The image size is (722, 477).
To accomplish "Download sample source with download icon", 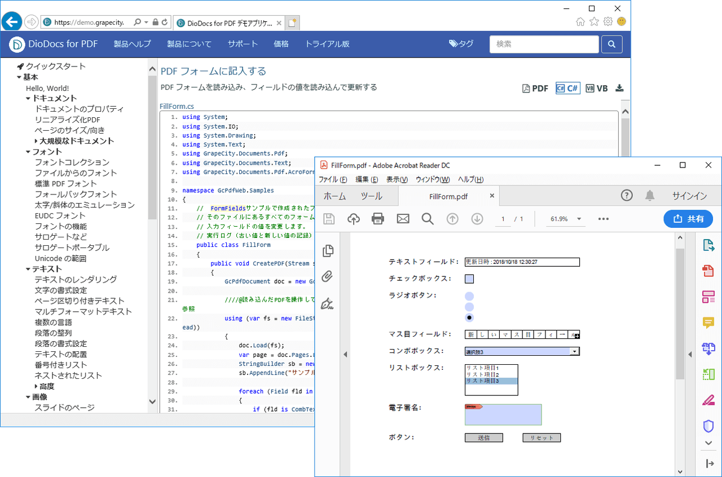I will 619,88.
